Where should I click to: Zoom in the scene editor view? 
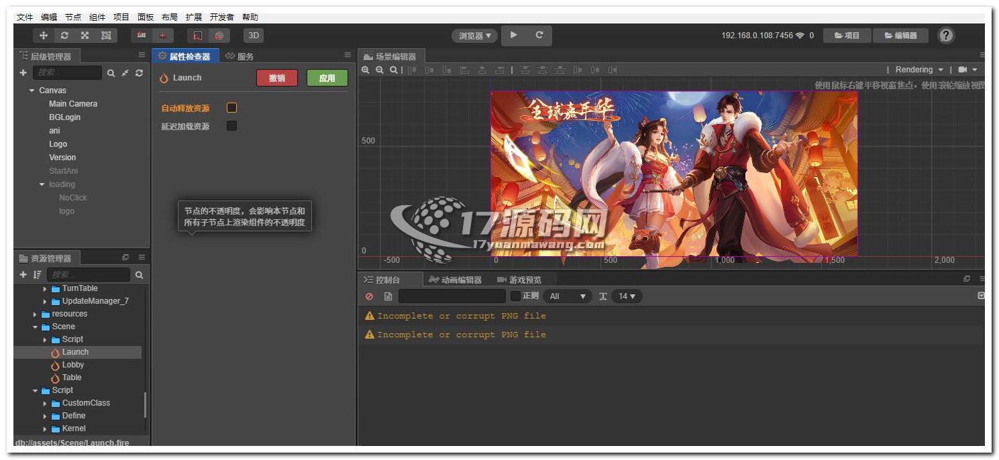click(366, 70)
